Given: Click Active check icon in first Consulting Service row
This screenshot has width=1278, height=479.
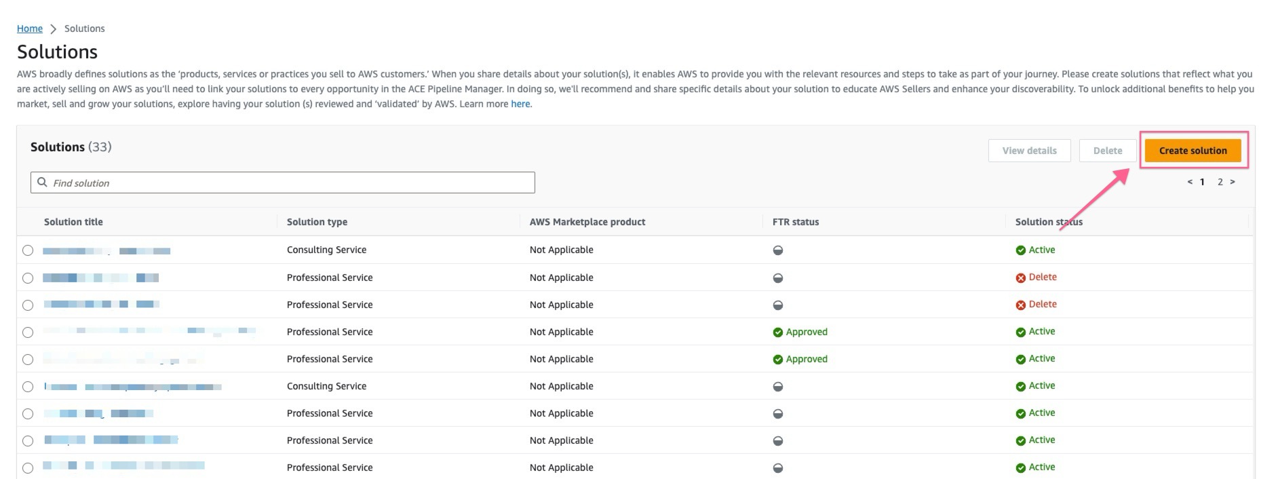Looking at the screenshot, I should (x=1020, y=250).
